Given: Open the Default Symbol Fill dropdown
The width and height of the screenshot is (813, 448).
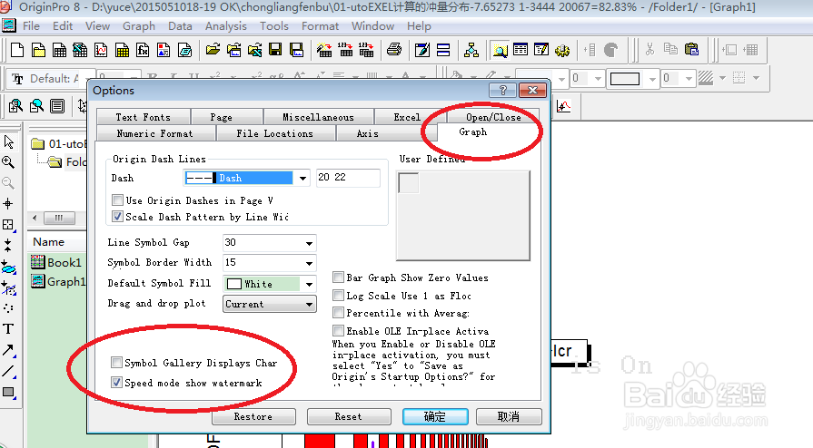Looking at the screenshot, I should (x=309, y=284).
